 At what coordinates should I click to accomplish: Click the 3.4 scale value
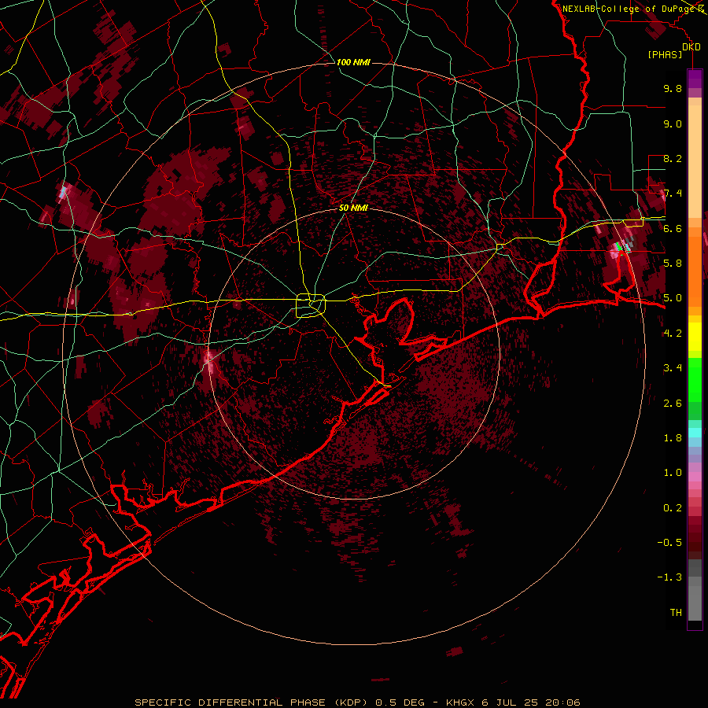coord(673,368)
